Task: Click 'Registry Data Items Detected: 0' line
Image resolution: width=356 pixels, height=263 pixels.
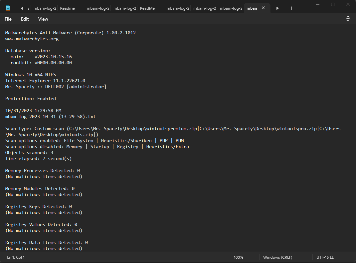Action: tap(46, 242)
